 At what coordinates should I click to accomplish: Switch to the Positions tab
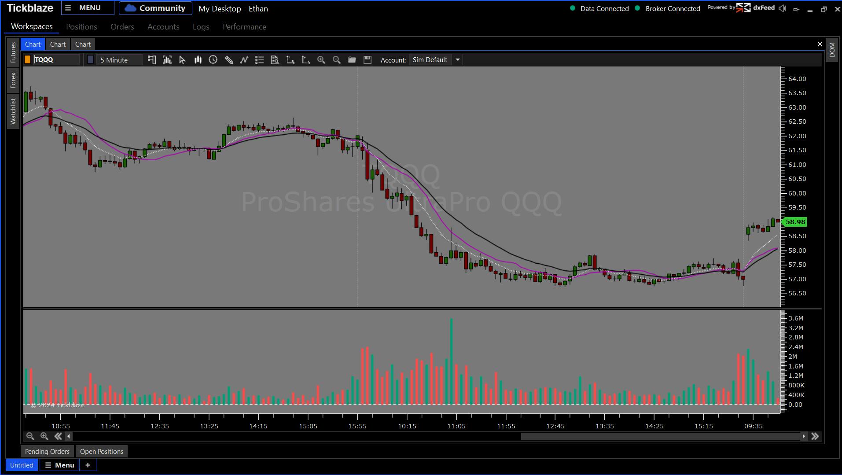click(81, 27)
